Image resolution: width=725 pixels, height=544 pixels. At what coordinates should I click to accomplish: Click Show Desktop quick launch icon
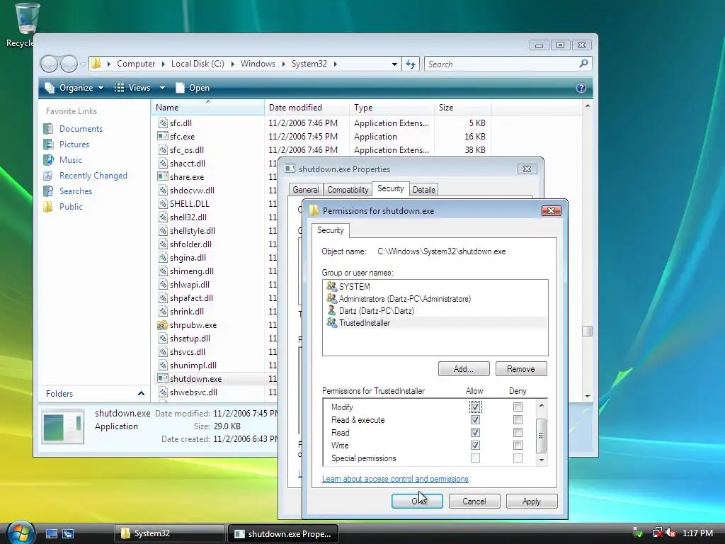coord(51,534)
